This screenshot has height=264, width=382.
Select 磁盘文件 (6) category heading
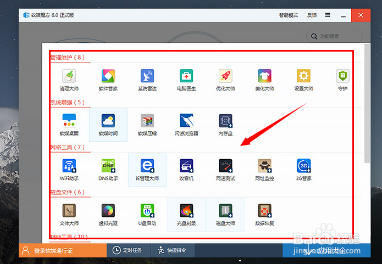click(68, 192)
